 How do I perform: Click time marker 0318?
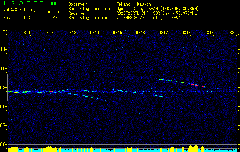click(x=186, y=33)
